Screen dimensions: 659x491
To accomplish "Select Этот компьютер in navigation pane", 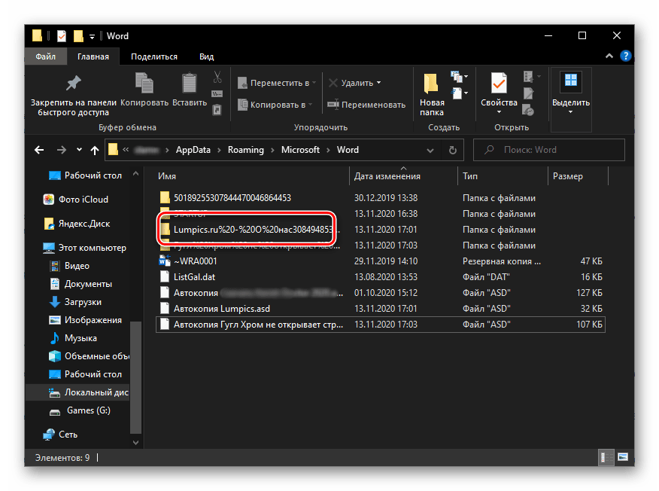I will 84,248.
